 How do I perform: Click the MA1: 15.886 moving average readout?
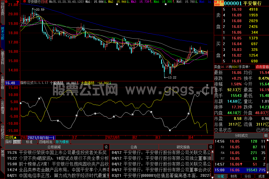(96, 2)
